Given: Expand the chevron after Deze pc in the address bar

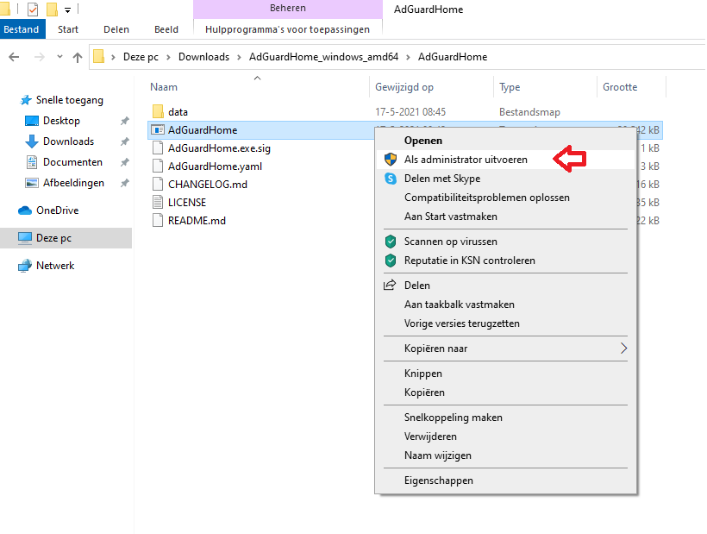Looking at the screenshot, I should coord(169,57).
